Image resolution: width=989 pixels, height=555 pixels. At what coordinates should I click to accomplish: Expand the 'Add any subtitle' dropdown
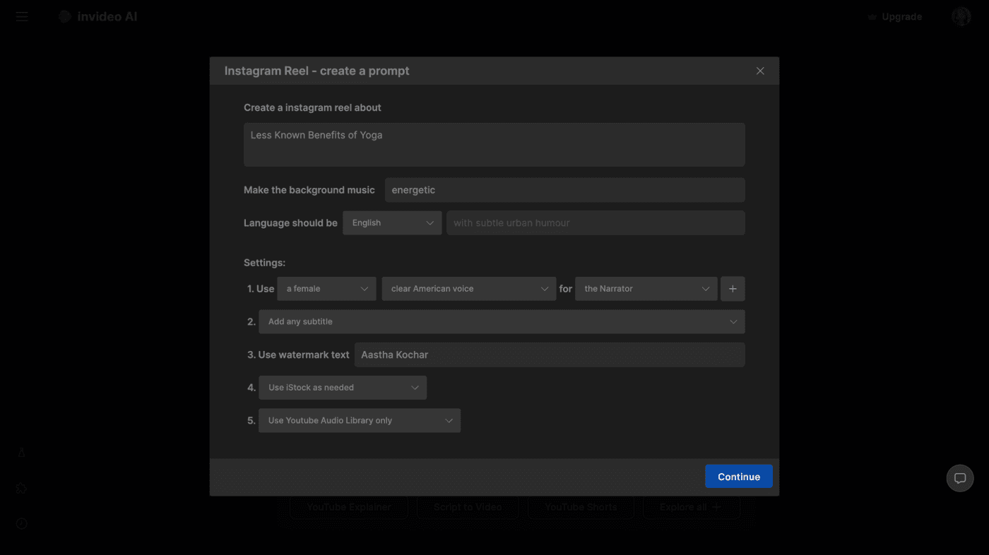[502, 322]
